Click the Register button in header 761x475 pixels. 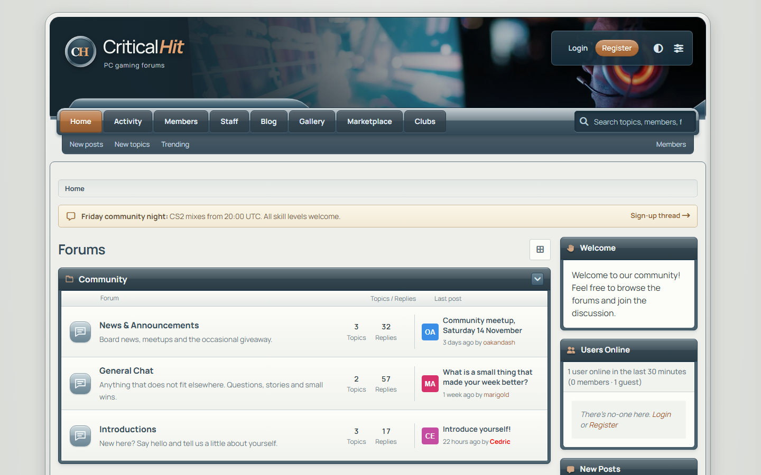click(617, 48)
